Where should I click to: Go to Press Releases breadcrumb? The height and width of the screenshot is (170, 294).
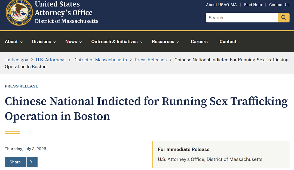151,60
